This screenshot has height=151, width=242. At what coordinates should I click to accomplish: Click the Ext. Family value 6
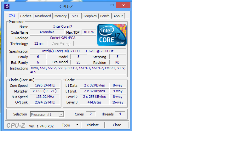pos(38,62)
